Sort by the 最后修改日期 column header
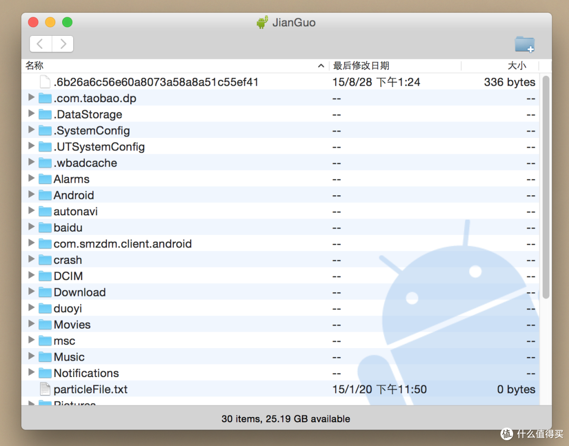Image resolution: width=569 pixels, height=446 pixels. (x=395, y=66)
